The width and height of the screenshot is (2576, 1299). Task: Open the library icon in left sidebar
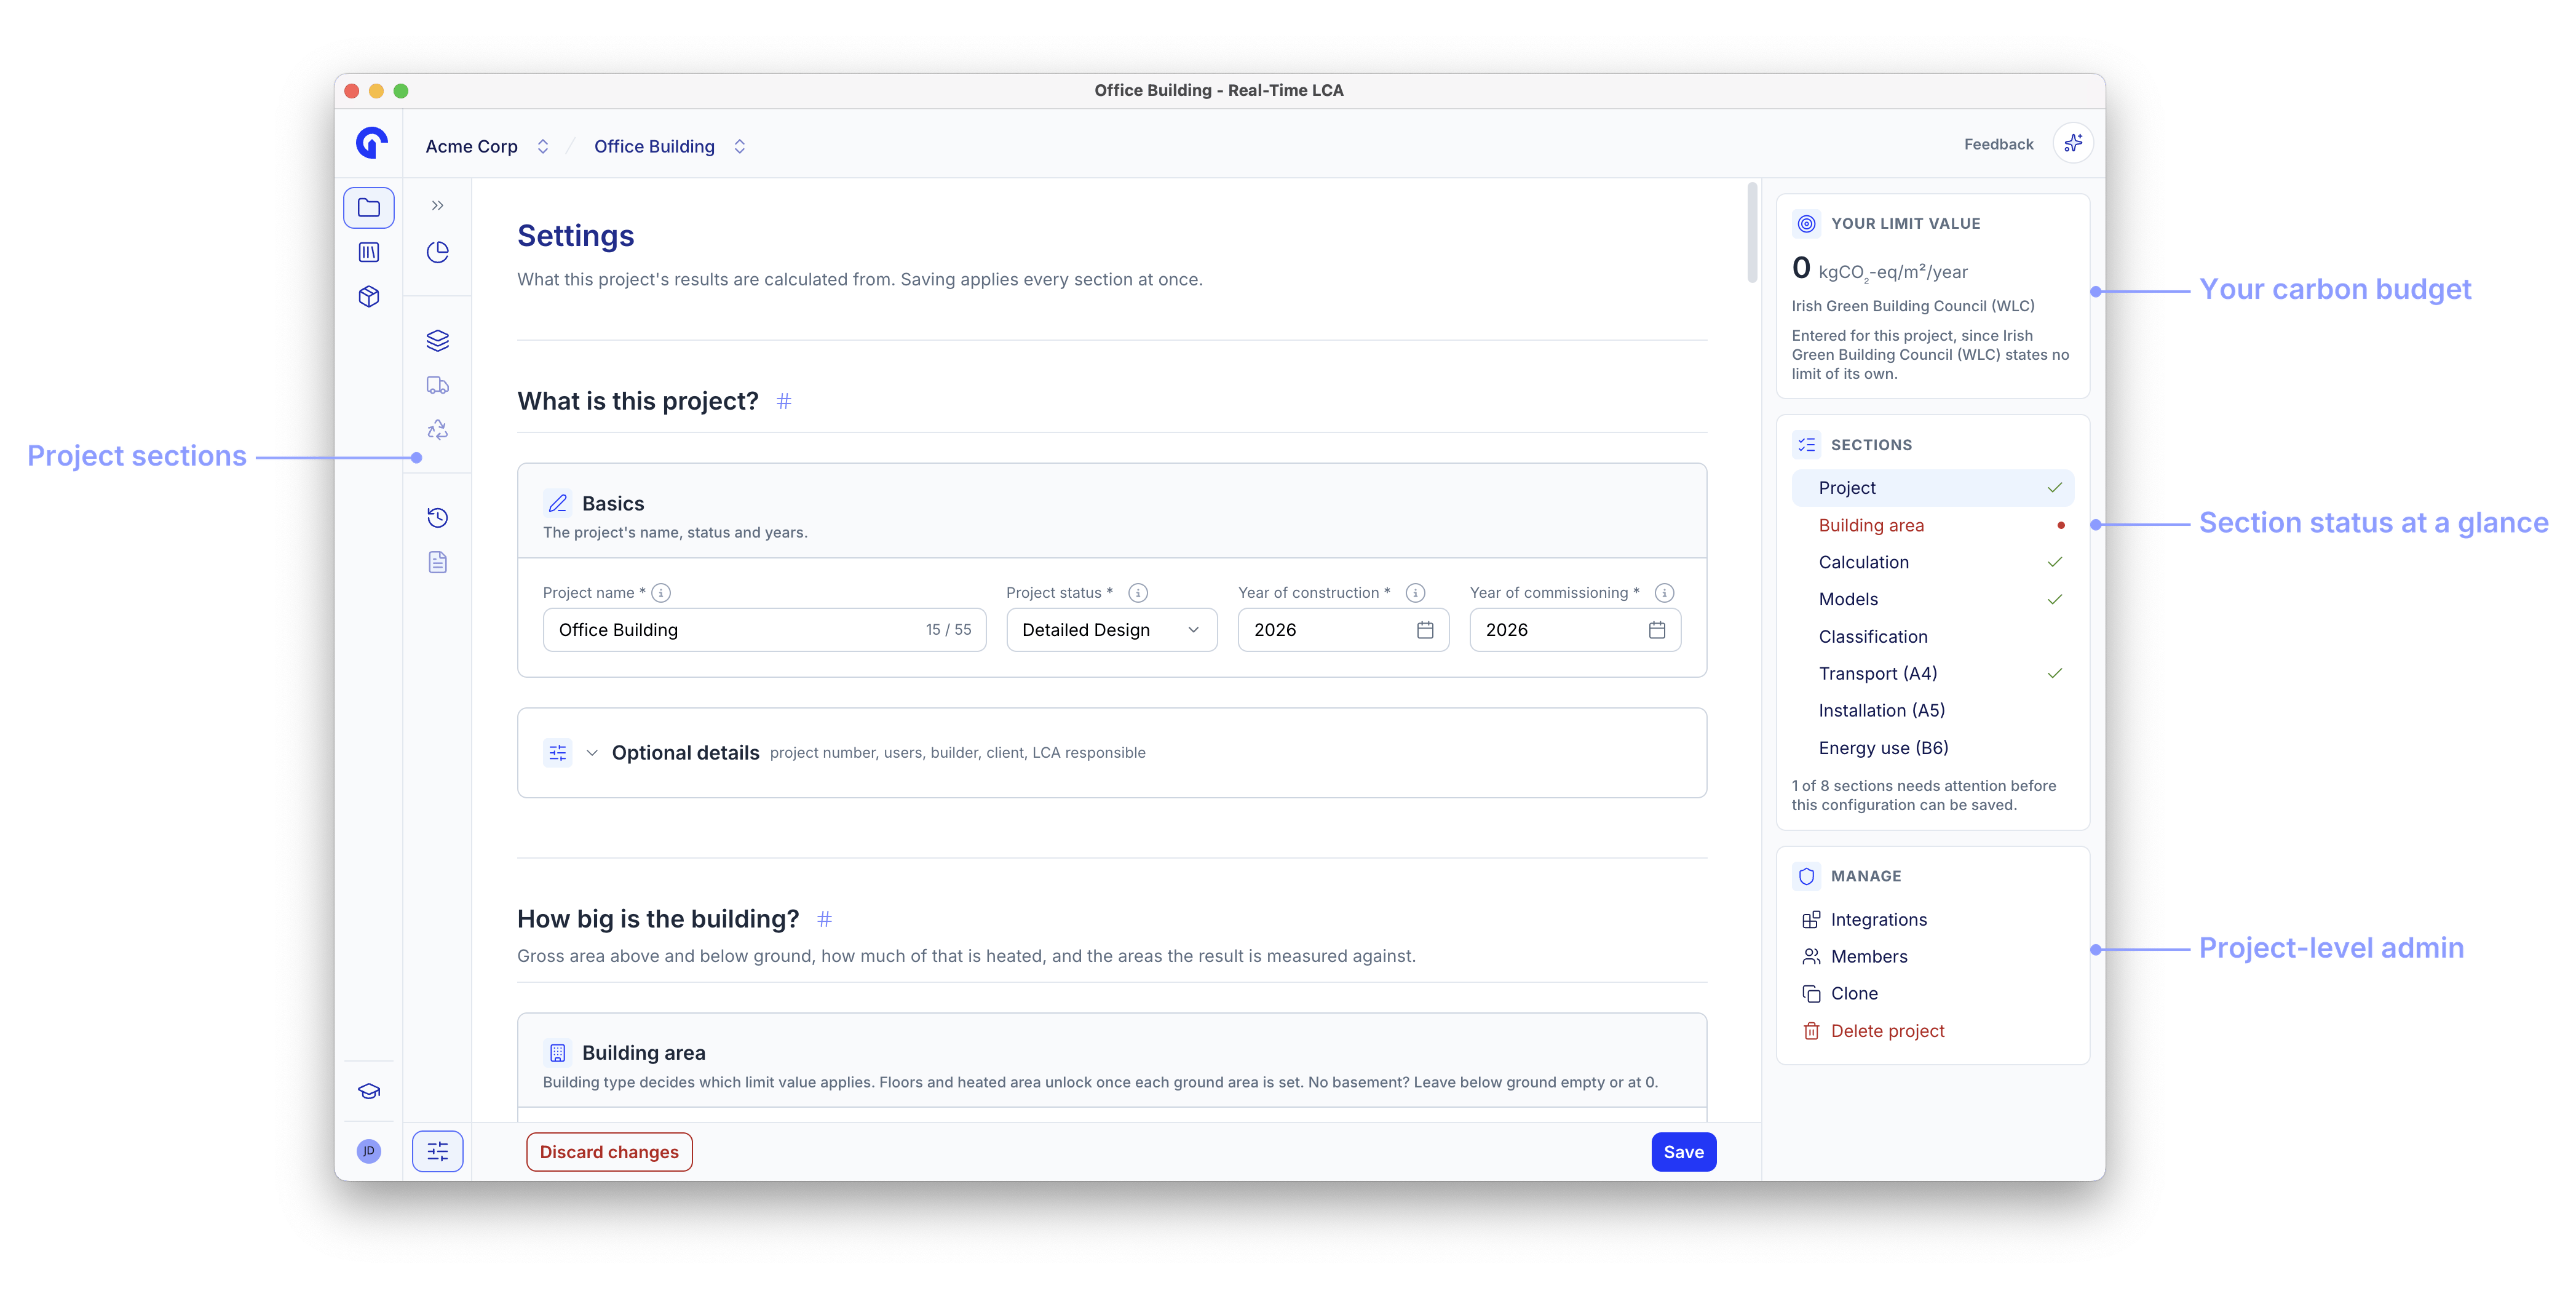(x=368, y=252)
